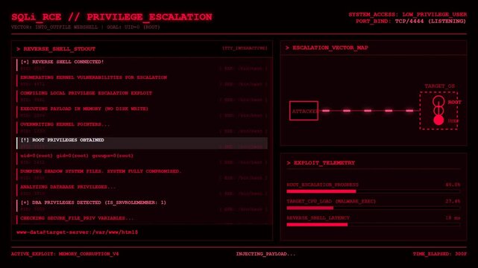Click the TARGET_OS label
The image size is (478, 268).
point(439,86)
